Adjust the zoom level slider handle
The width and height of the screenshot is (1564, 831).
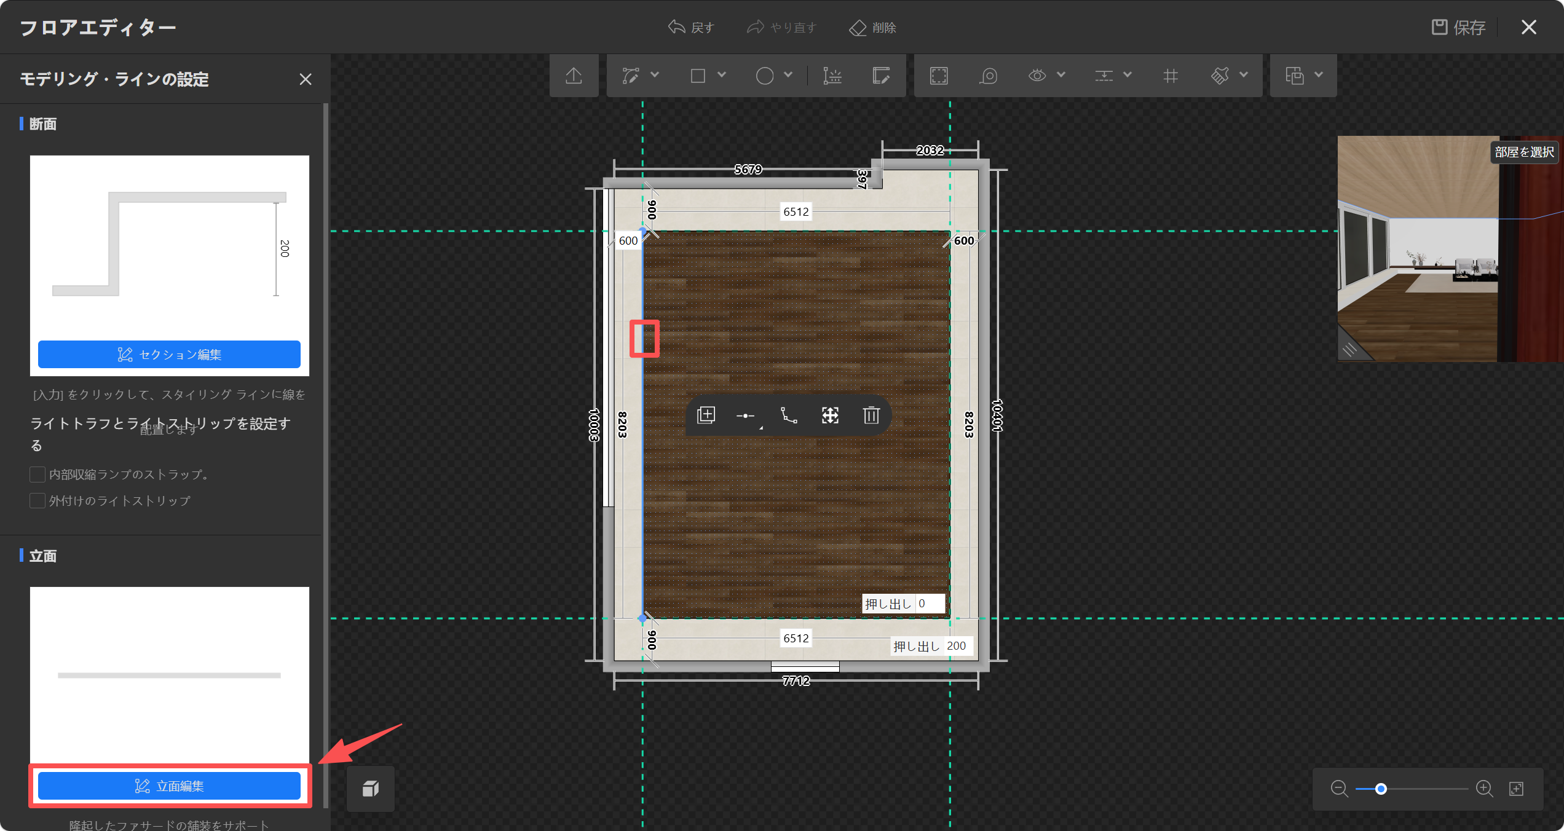pyautogui.click(x=1381, y=789)
